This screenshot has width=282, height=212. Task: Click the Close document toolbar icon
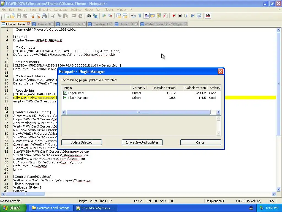coord(32,16)
